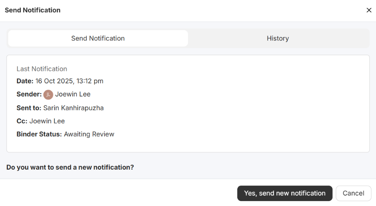376x206 pixels.
Task: Click the Cc label
Action: click(x=22, y=121)
